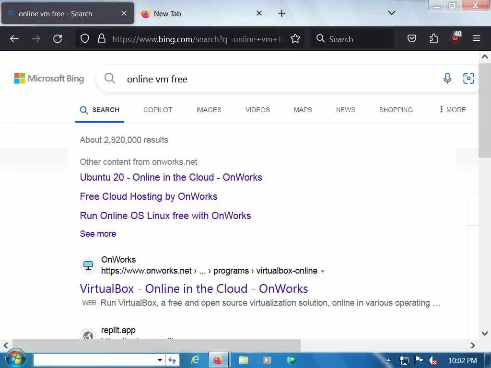This screenshot has width=491, height=368.
Task: Open a new tab with plus button
Action: click(281, 13)
